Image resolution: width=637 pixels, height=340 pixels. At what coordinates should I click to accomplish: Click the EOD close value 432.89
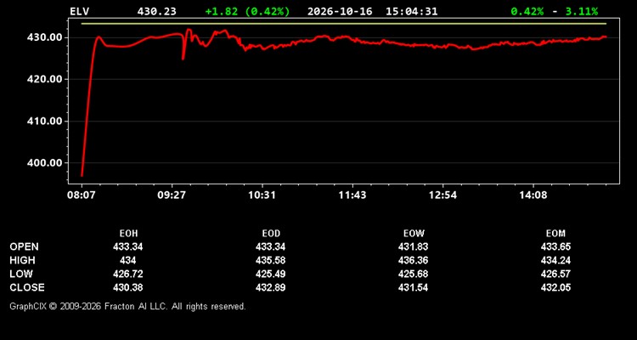(271, 287)
